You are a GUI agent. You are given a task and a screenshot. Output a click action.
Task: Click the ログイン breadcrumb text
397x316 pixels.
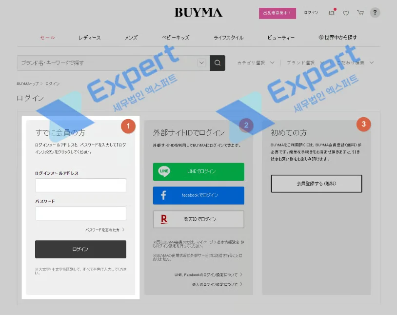[x=52, y=84]
